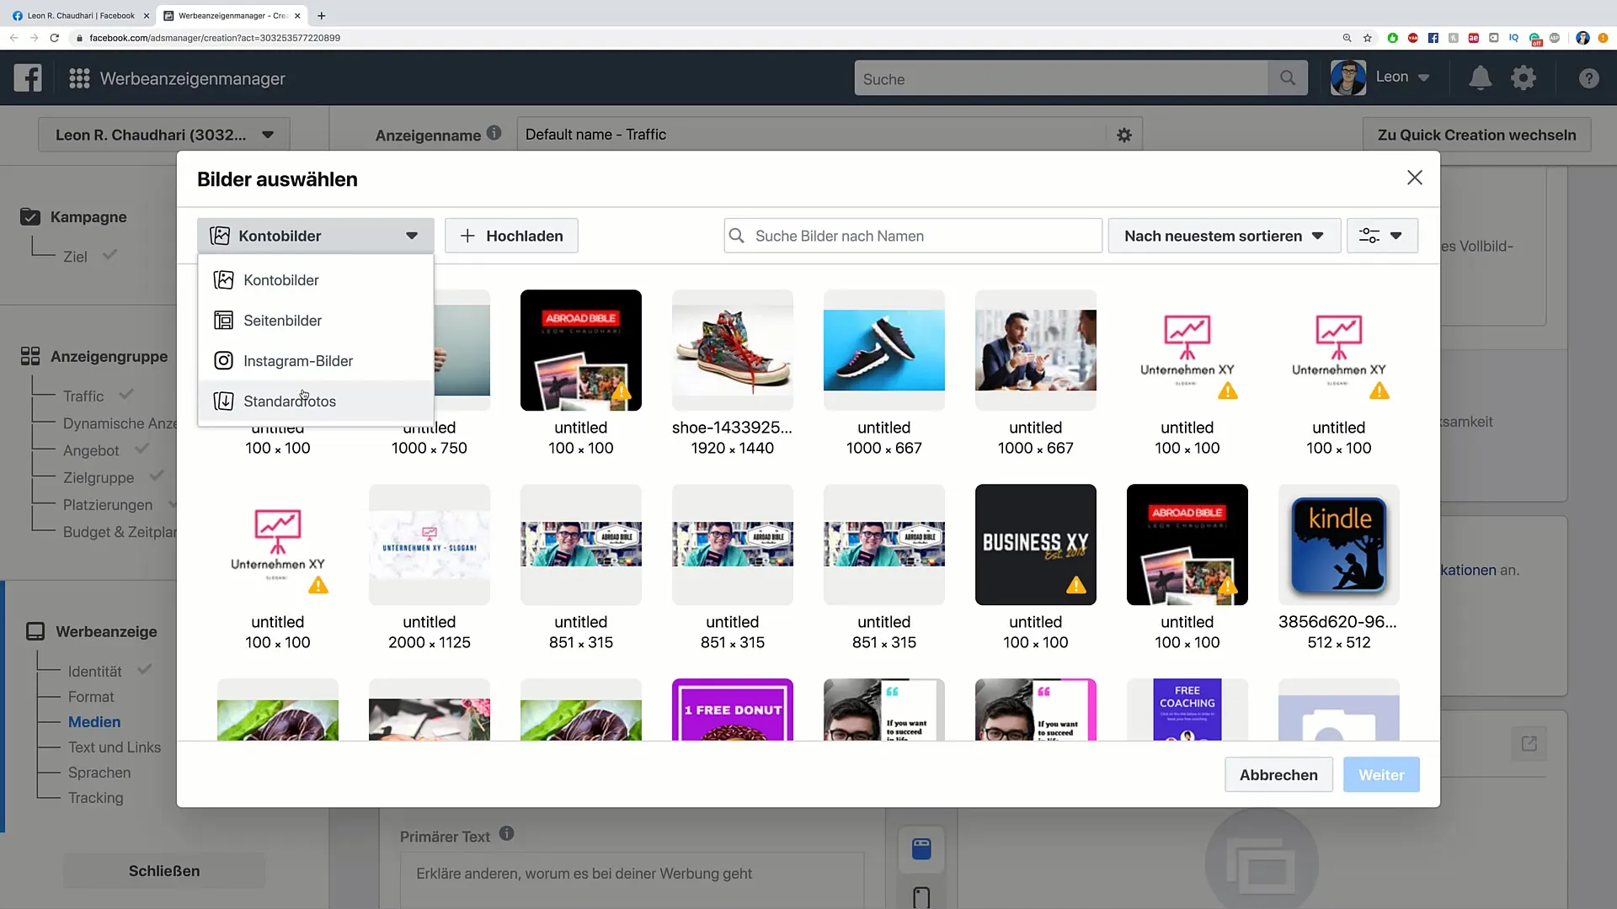Click the Weiter button
Viewport: 1617px width, 909px height.
coord(1381,774)
